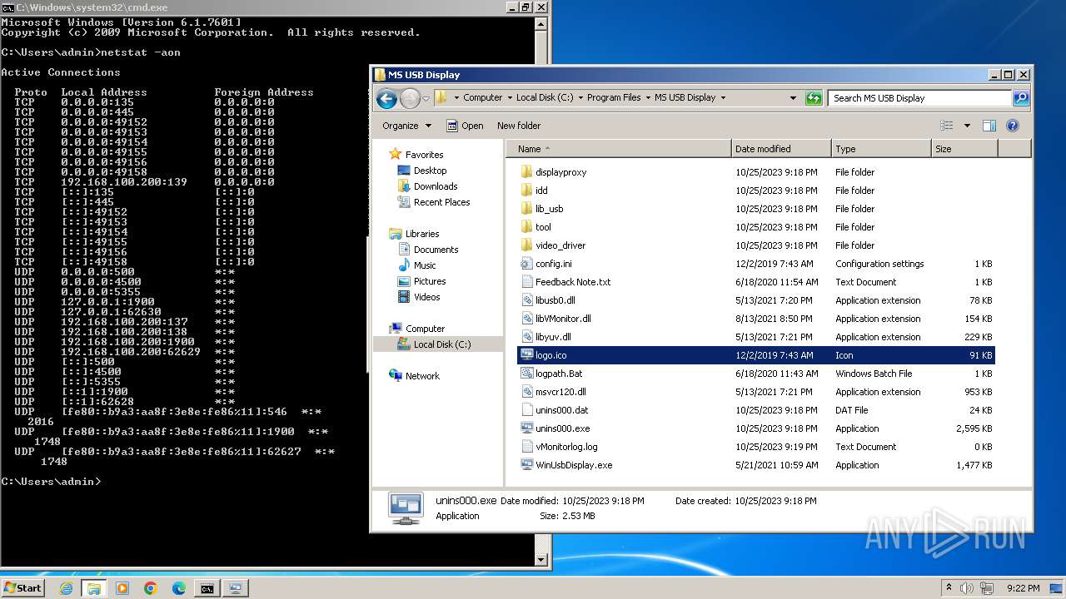
Task: Select the unins000.dat file
Action: (561, 410)
